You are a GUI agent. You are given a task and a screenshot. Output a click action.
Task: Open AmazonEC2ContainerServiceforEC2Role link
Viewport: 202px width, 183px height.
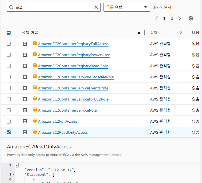(x=73, y=99)
